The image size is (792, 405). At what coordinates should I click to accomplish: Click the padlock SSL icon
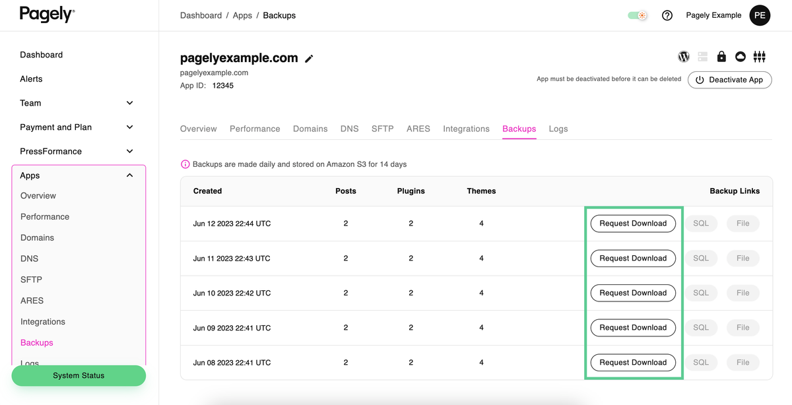pyautogui.click(x=721, y=57)
